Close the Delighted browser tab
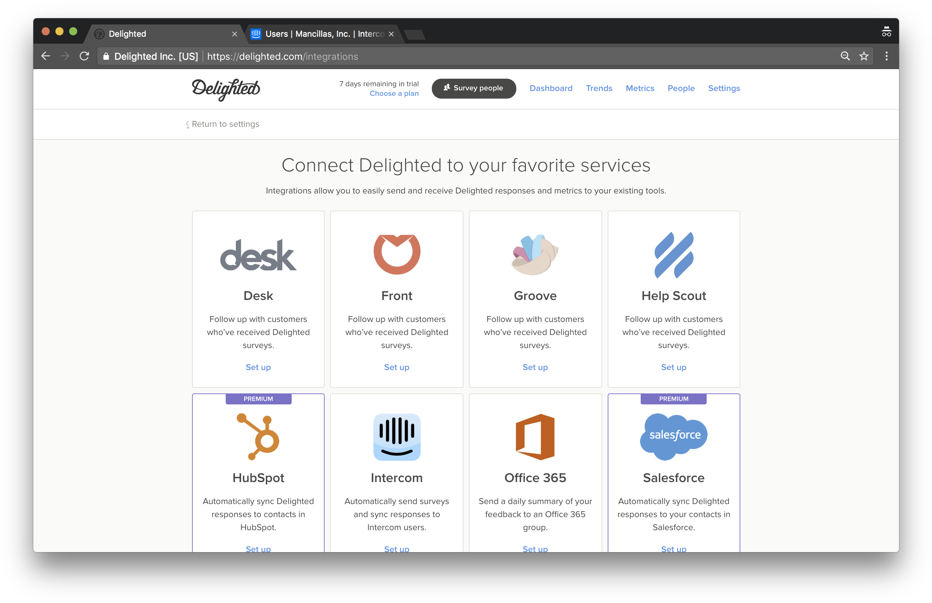This screenshot has width=932, height=603. pyautogui.click(x=234, y=34)
